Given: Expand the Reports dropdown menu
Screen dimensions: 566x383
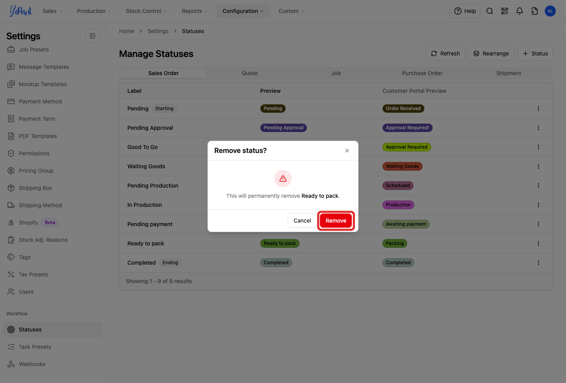Looking at the screenshot, I should (x=195, y=11).
